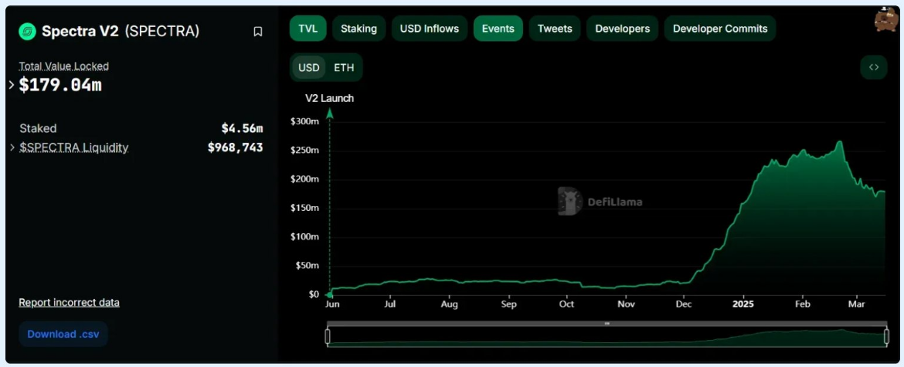The image size is (904, 367).
Task: Switch chart denomination to ETH
Action: pyautogui.click(x=344, y=67)
